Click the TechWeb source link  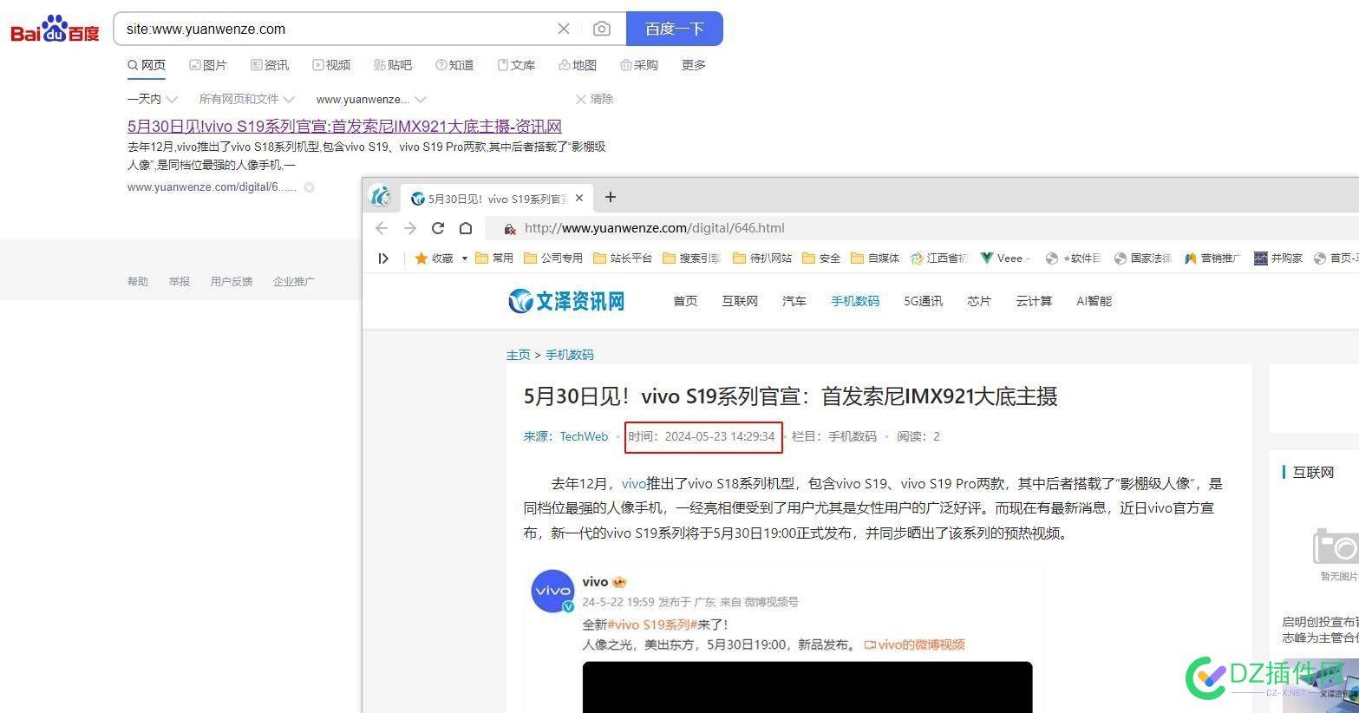tap(584, 436)
